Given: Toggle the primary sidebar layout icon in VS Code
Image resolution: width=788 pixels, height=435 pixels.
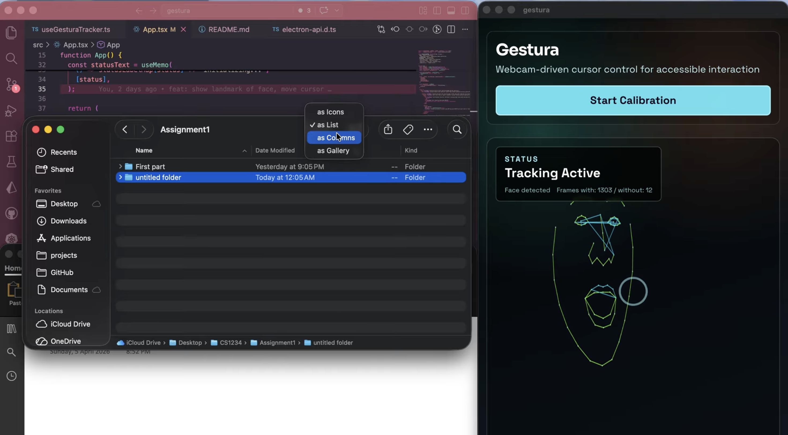Looking at the screenshot, I should (x=437, y=11).
